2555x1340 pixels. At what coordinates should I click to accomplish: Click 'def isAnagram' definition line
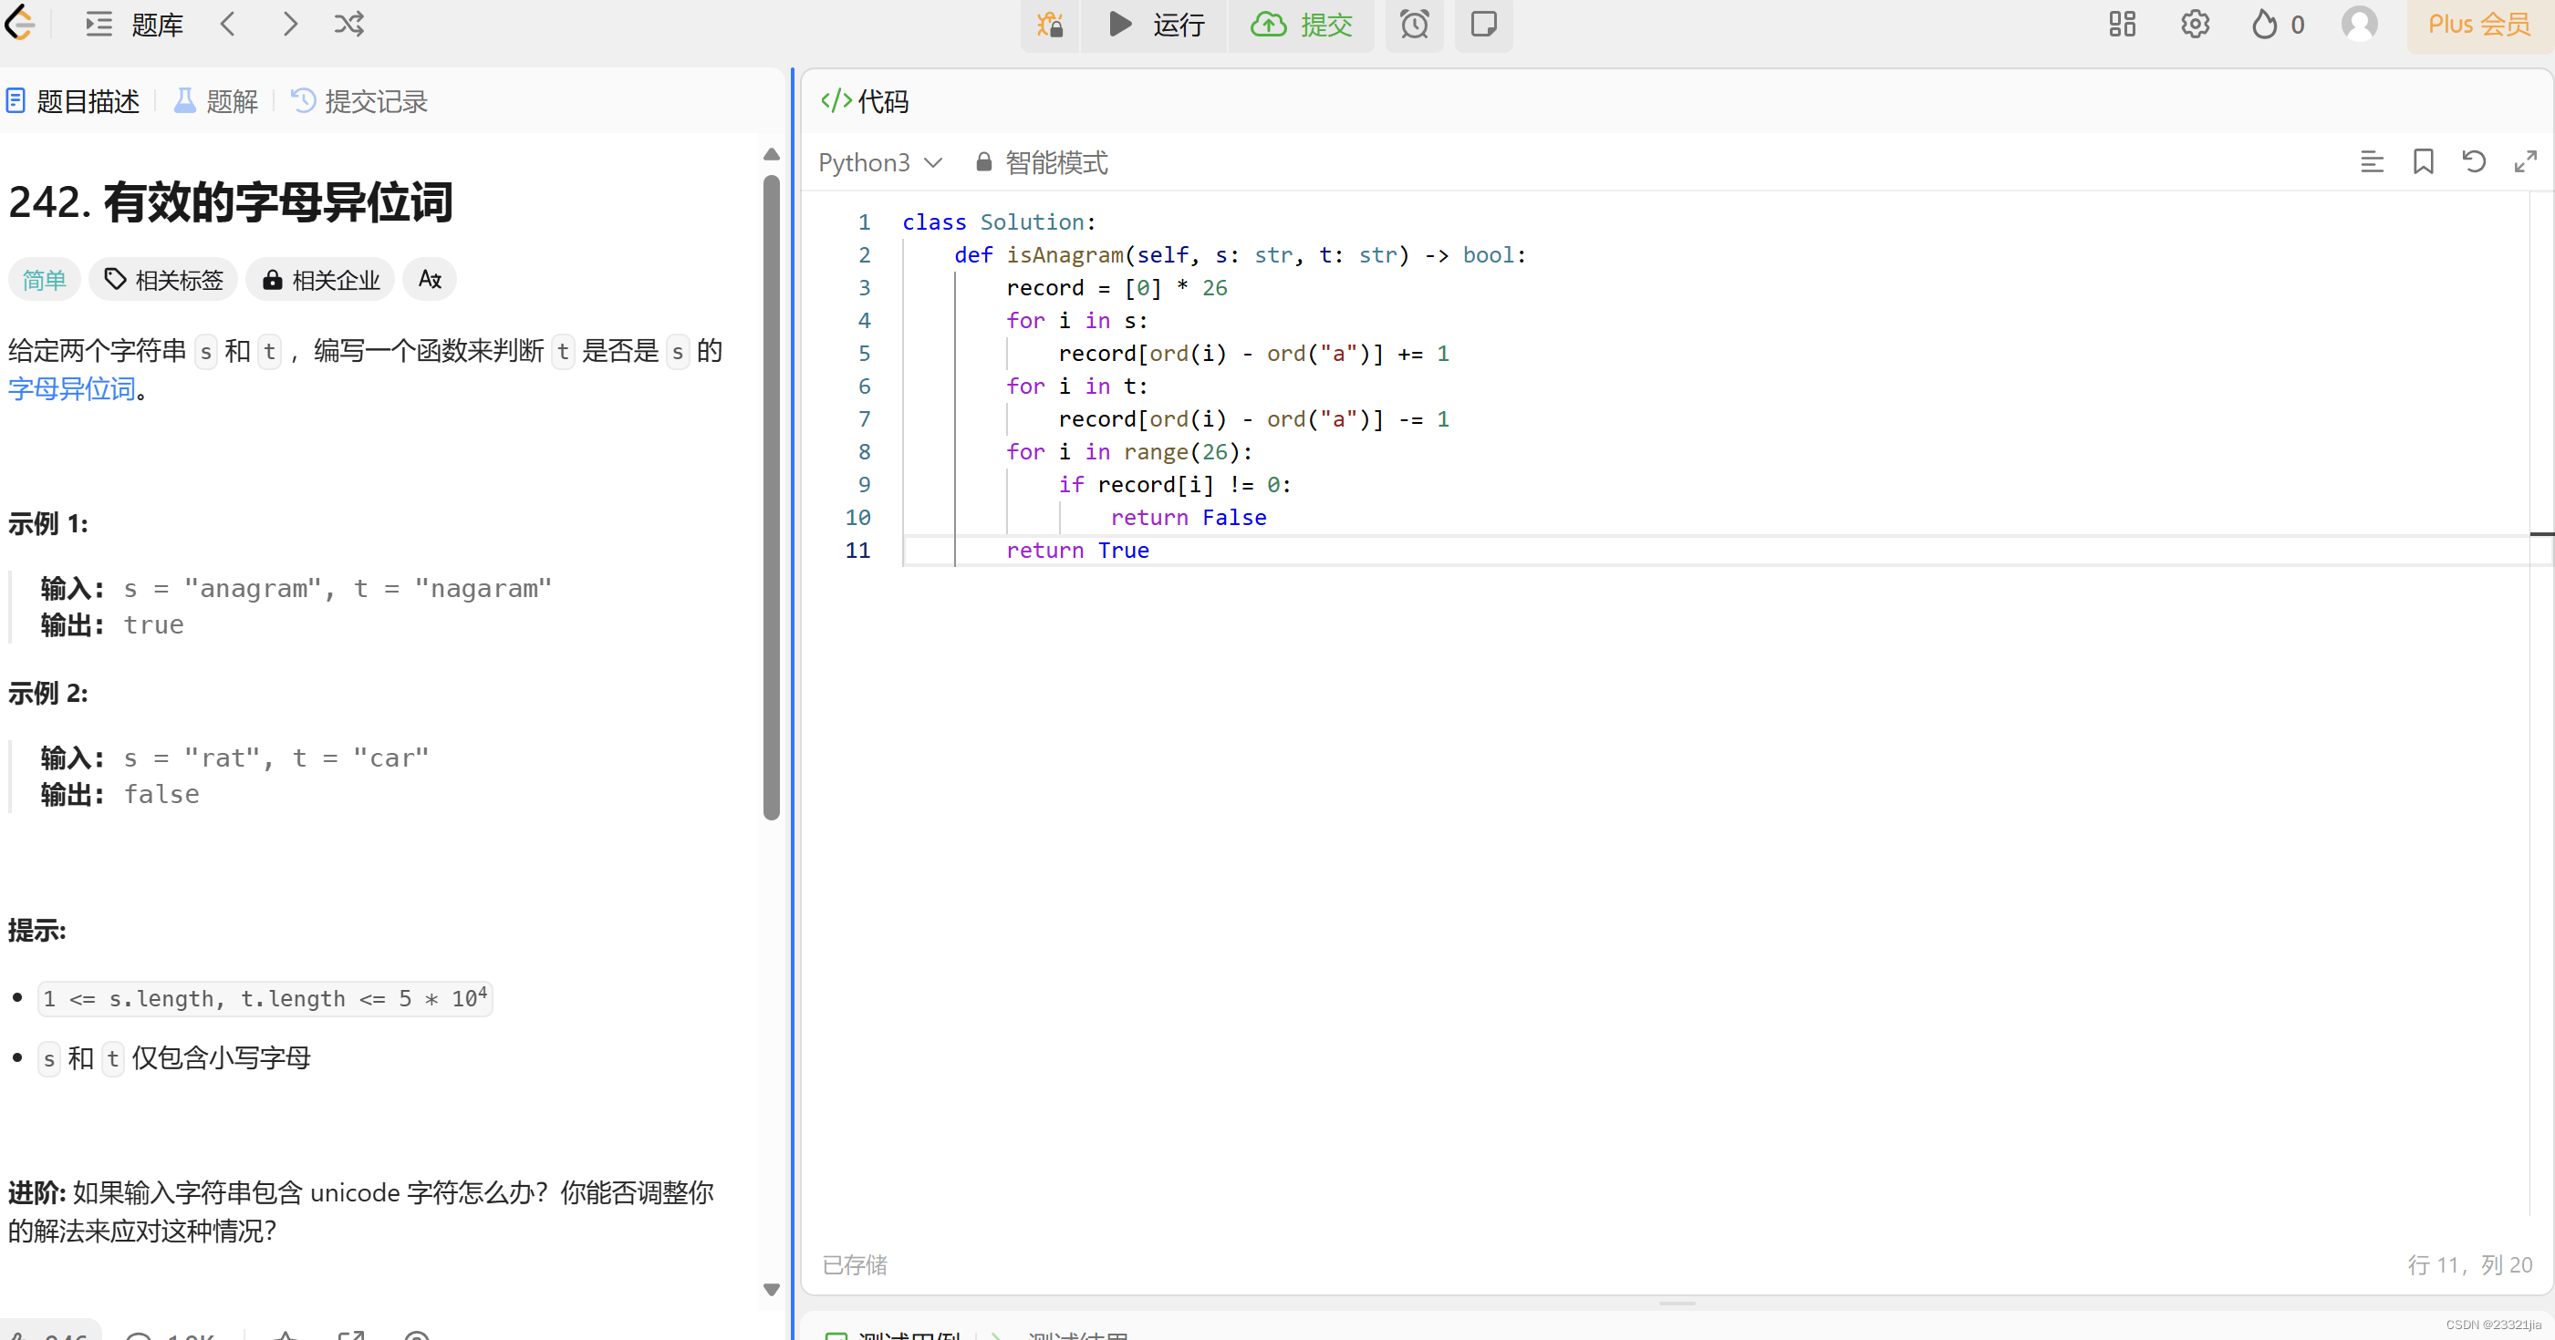coord(1240,254)
